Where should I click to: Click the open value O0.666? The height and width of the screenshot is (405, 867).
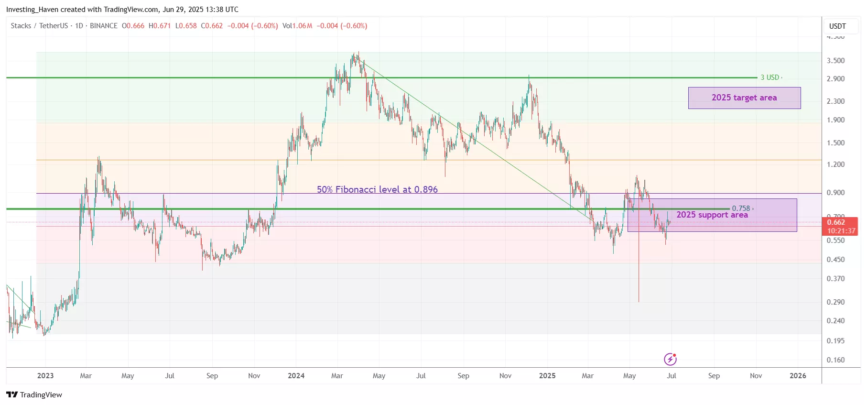click(x=133, y=26)
